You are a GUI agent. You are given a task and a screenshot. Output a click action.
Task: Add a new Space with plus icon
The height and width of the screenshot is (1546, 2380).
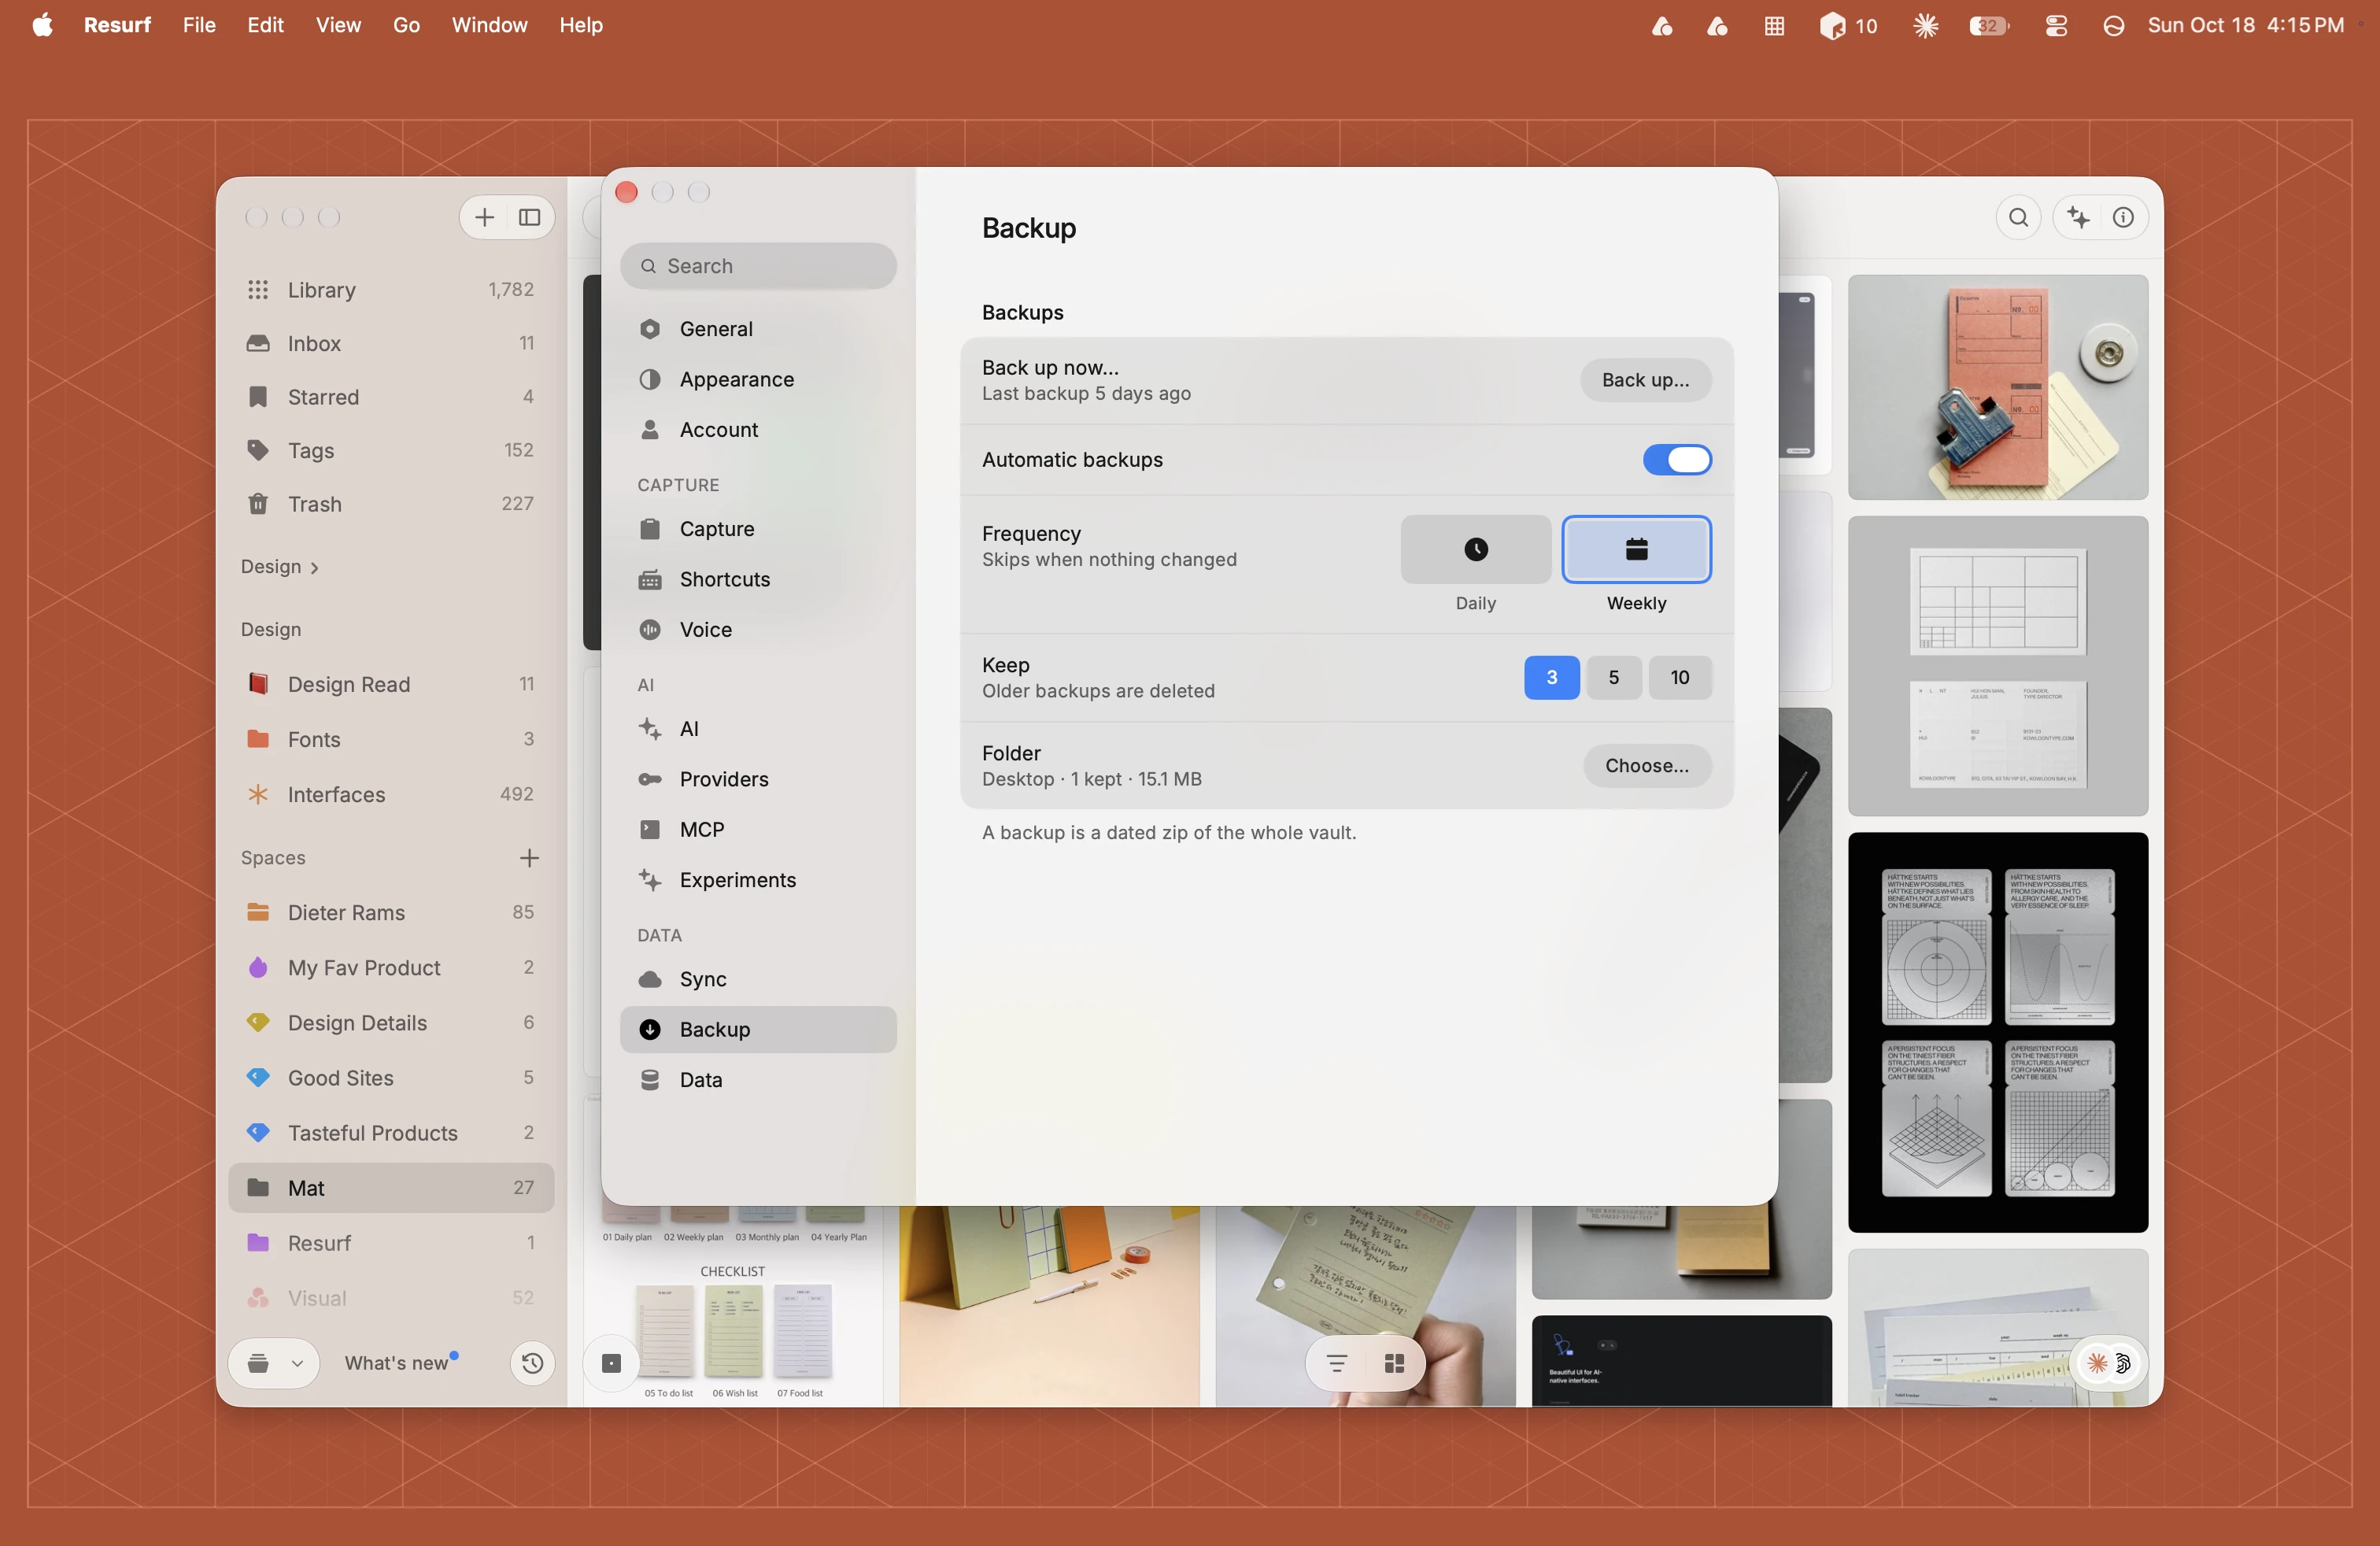coord(529,858)
